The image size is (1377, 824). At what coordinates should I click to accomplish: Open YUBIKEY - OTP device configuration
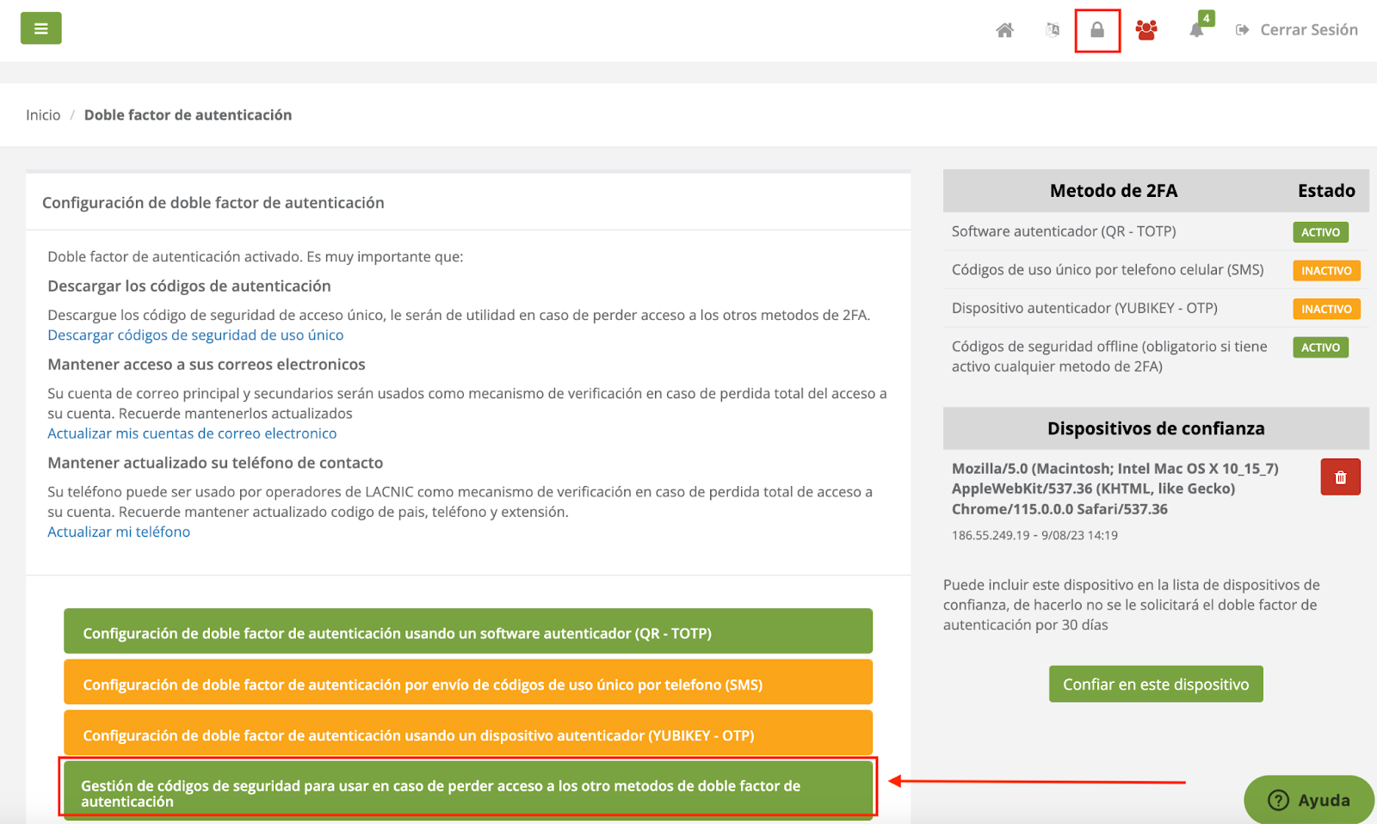click(x=467, y=735)
